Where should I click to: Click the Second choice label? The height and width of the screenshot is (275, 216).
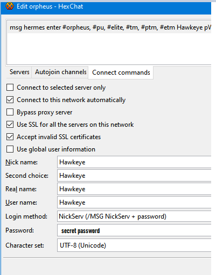point(27,176)
